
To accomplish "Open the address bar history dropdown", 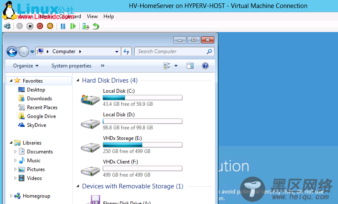I will 117,51.
